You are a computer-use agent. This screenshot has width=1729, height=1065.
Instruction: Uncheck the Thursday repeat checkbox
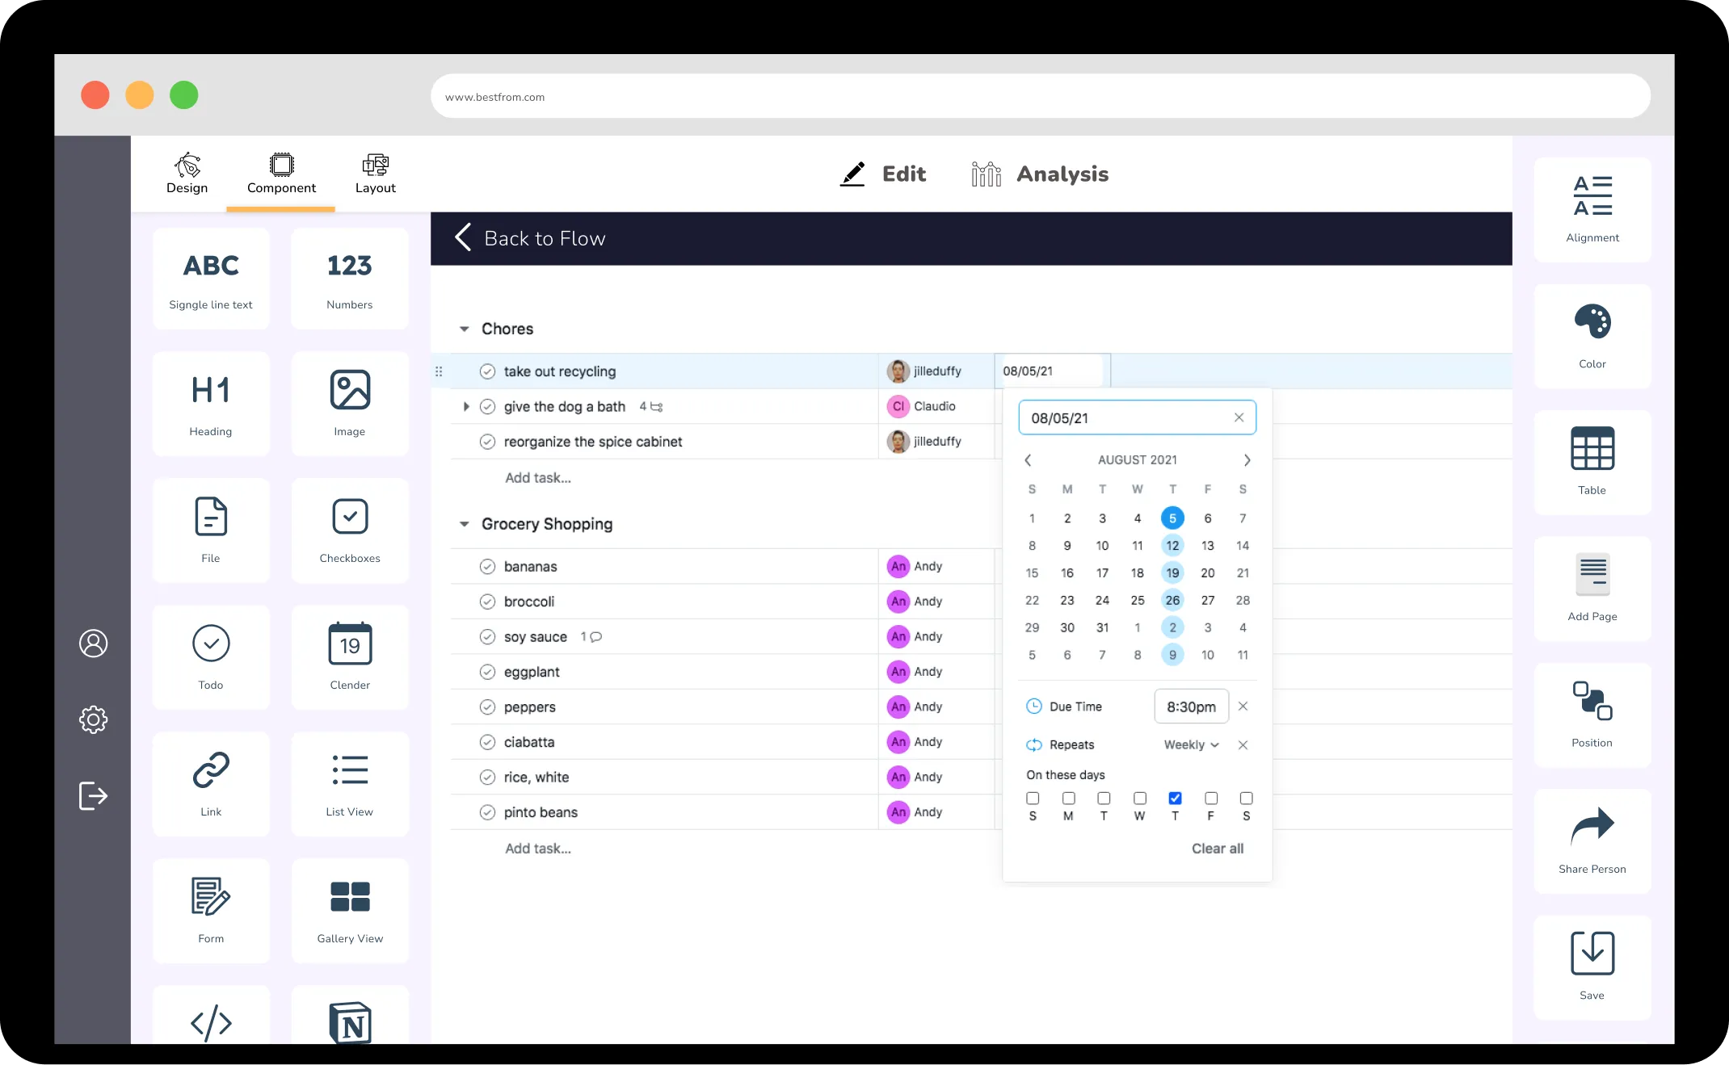click(1175, 799)
